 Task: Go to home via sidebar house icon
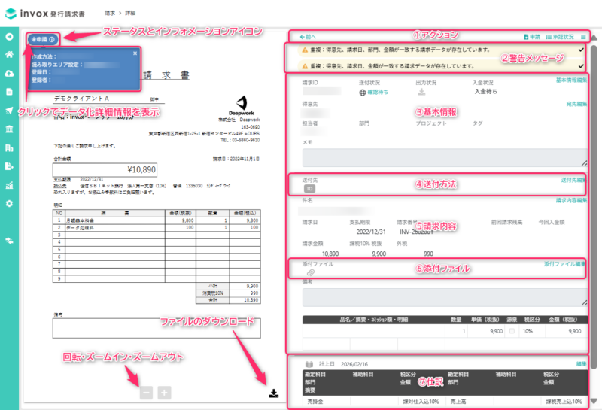(x=9, y=54)
